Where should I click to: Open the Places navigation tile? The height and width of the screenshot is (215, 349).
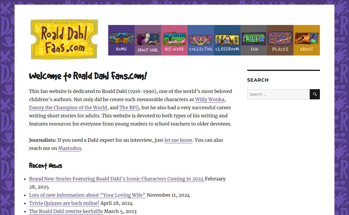pos(280,40)
